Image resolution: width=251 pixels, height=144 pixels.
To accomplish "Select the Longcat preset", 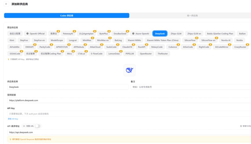I will click(x=73, y=40).
